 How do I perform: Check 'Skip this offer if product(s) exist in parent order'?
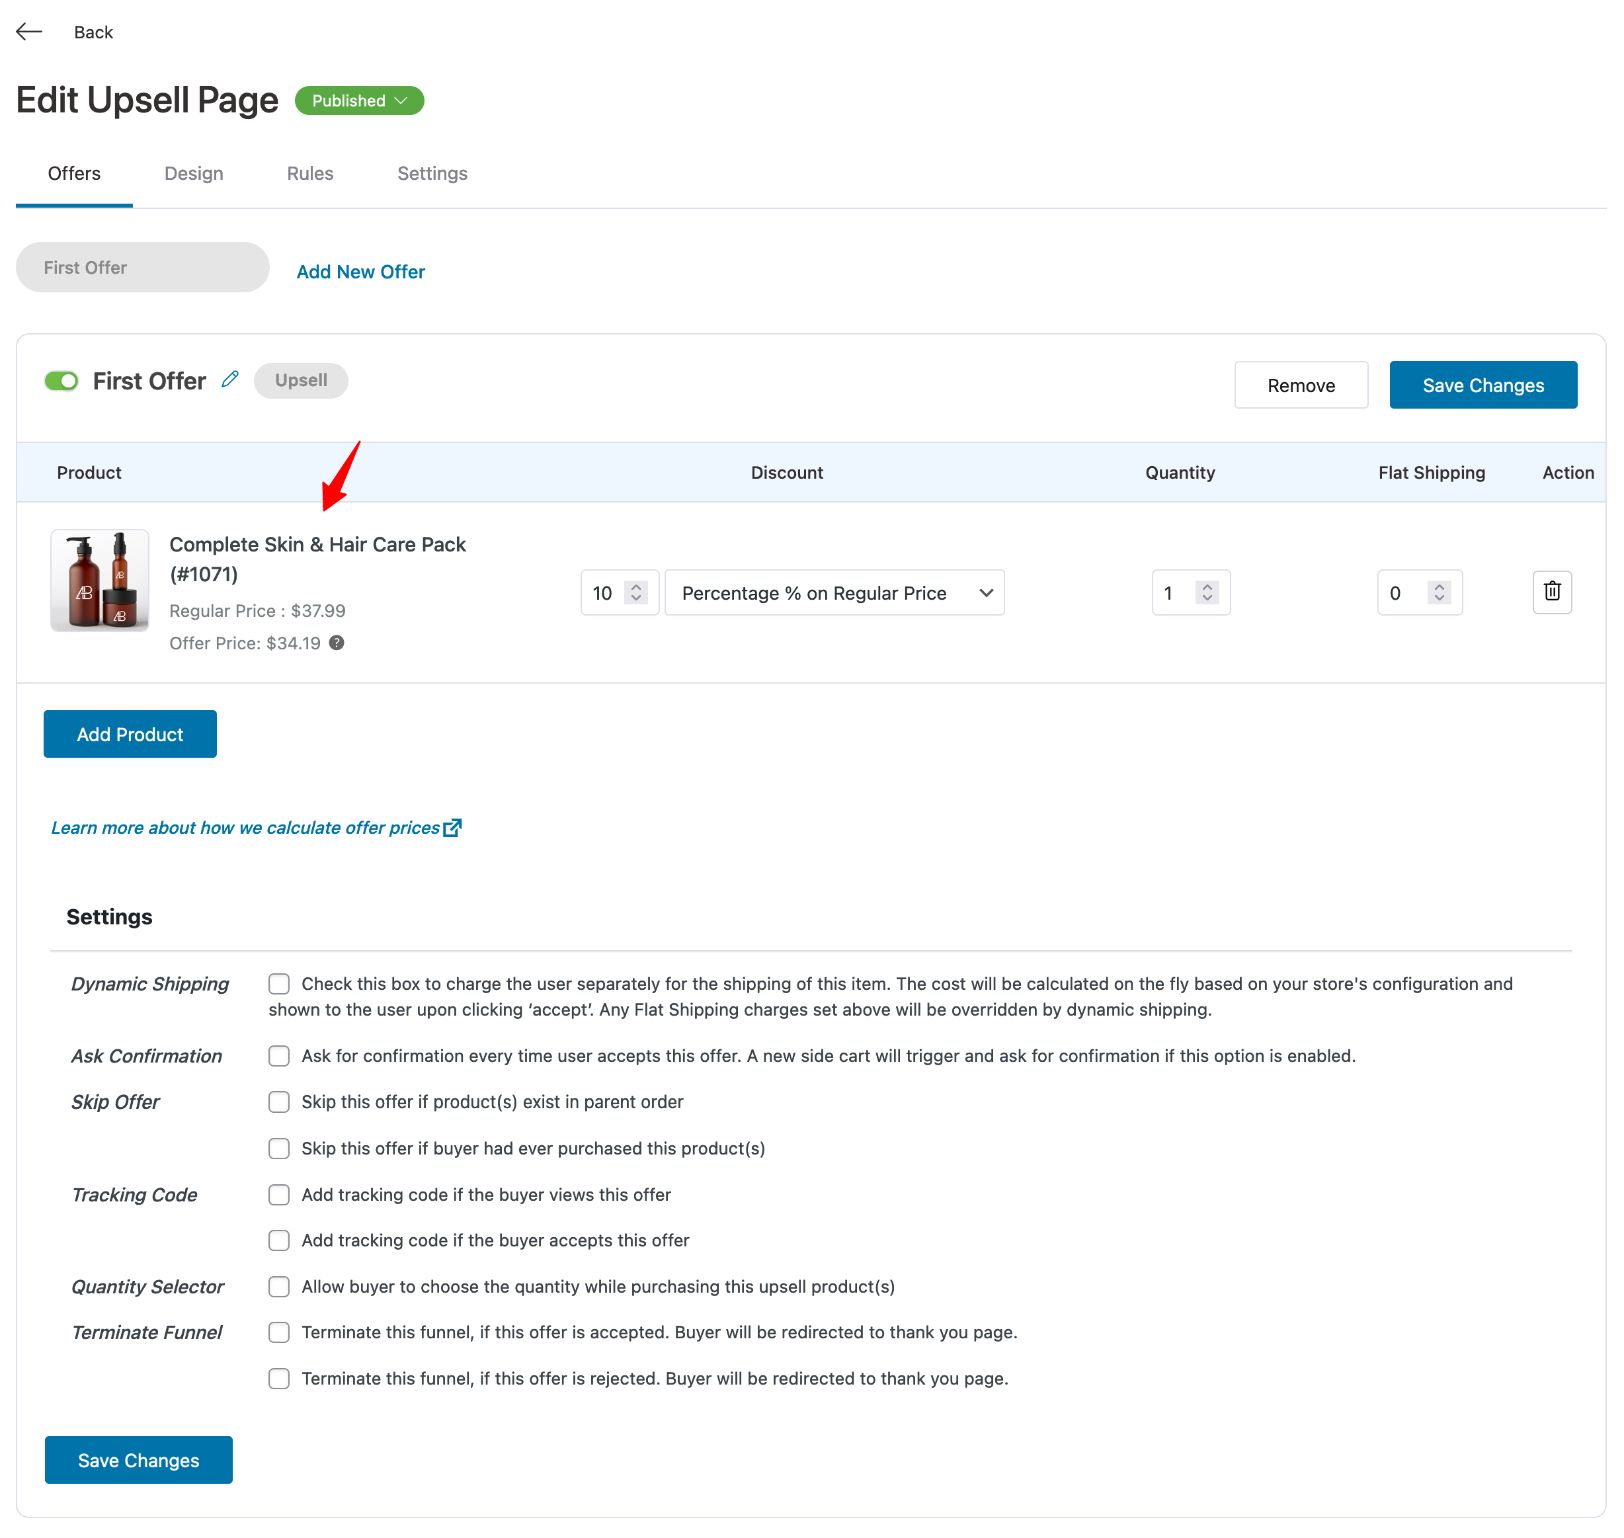pos(279,1102)
